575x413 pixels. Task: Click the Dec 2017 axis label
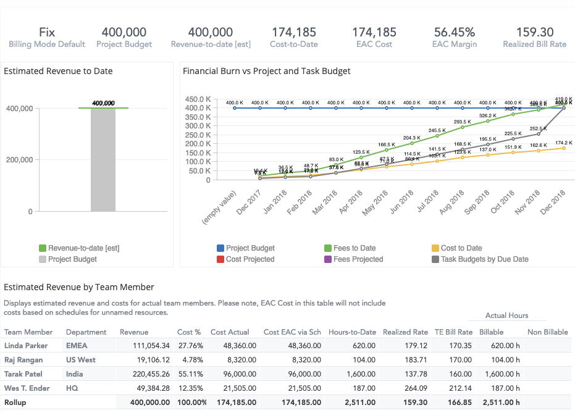point(249,202)
